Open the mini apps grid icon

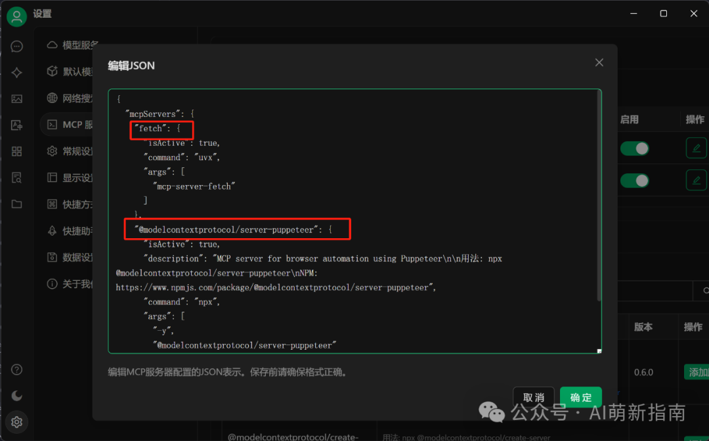[x=16, y=152]
